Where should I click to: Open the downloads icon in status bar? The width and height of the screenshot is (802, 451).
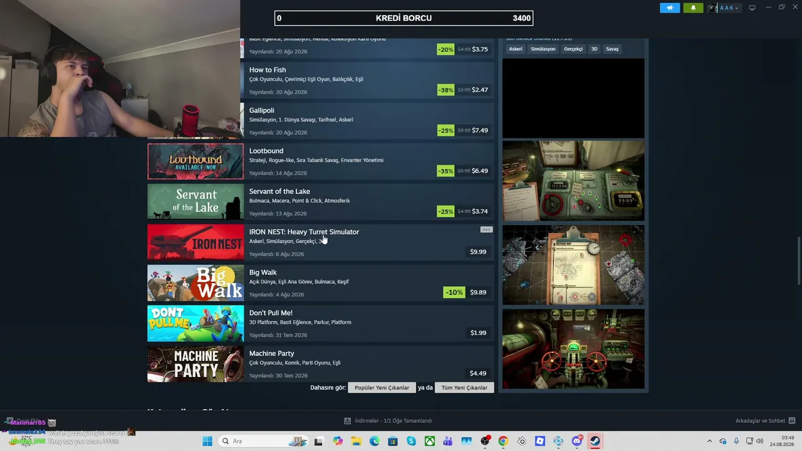pyautogui.click(x=348, y=421)
